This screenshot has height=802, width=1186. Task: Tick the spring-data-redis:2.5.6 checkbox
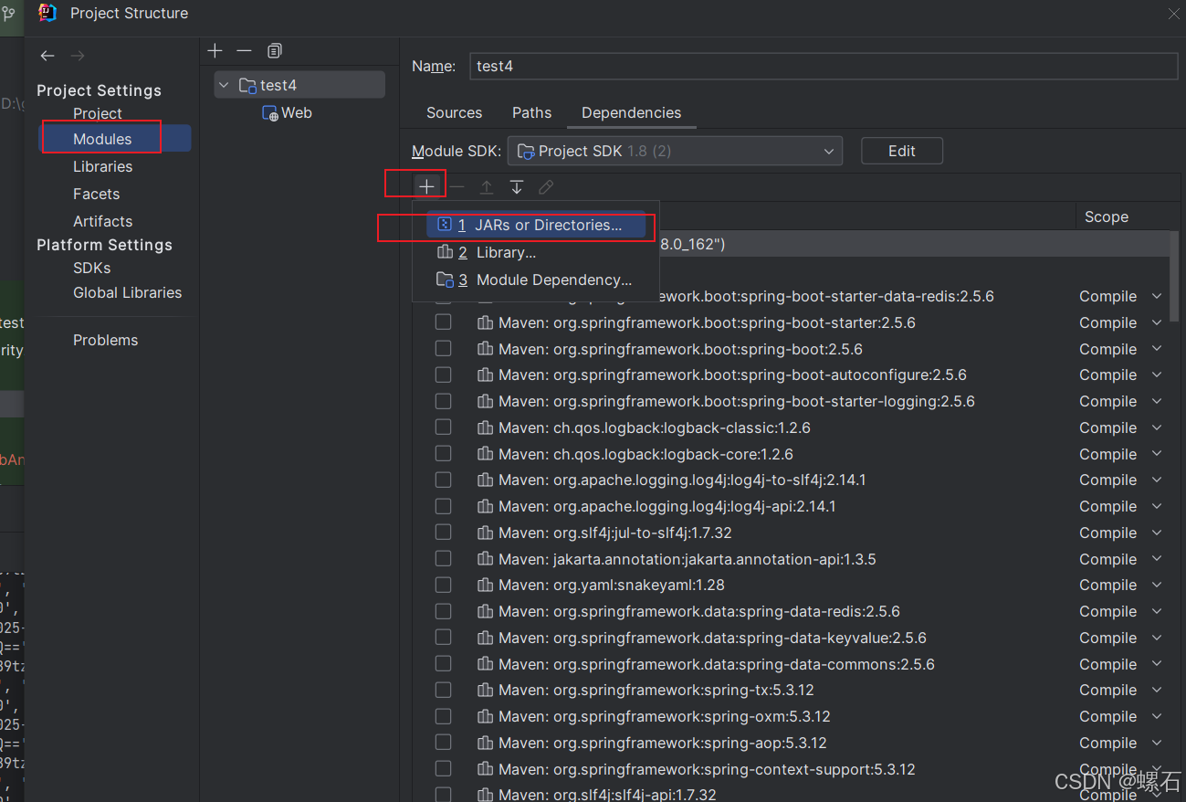click(x=443, y=611)
